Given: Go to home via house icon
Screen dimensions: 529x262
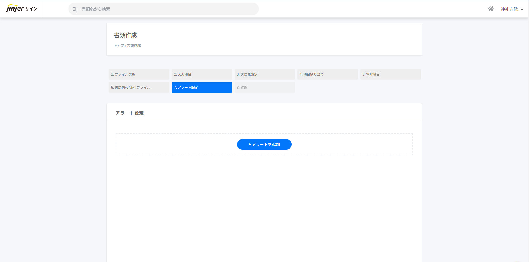Looking at the screenshot, I should [x=491, y=9].
